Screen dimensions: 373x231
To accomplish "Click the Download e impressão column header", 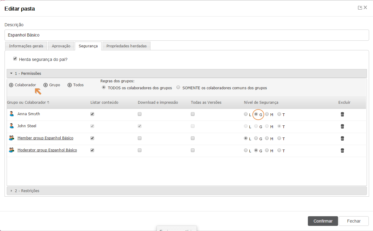I will click(x=158, y=103).
